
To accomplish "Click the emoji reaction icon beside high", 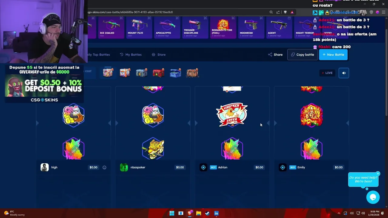I will (104, 167).
